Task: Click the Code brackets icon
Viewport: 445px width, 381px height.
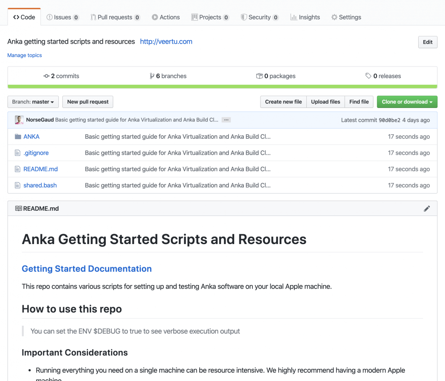Action: coord(16,17)
